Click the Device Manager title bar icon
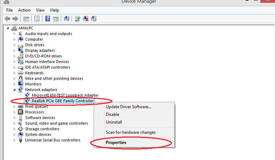The height and width of the screenshot is (160, 275). coord(6,2)
